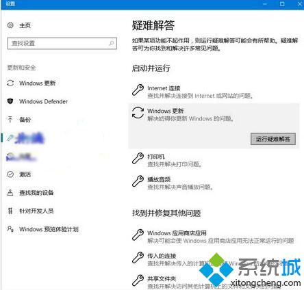This screenshot has width=304, height=290.
Task: Minimize the settings window
Action: (x=265, y=4)
